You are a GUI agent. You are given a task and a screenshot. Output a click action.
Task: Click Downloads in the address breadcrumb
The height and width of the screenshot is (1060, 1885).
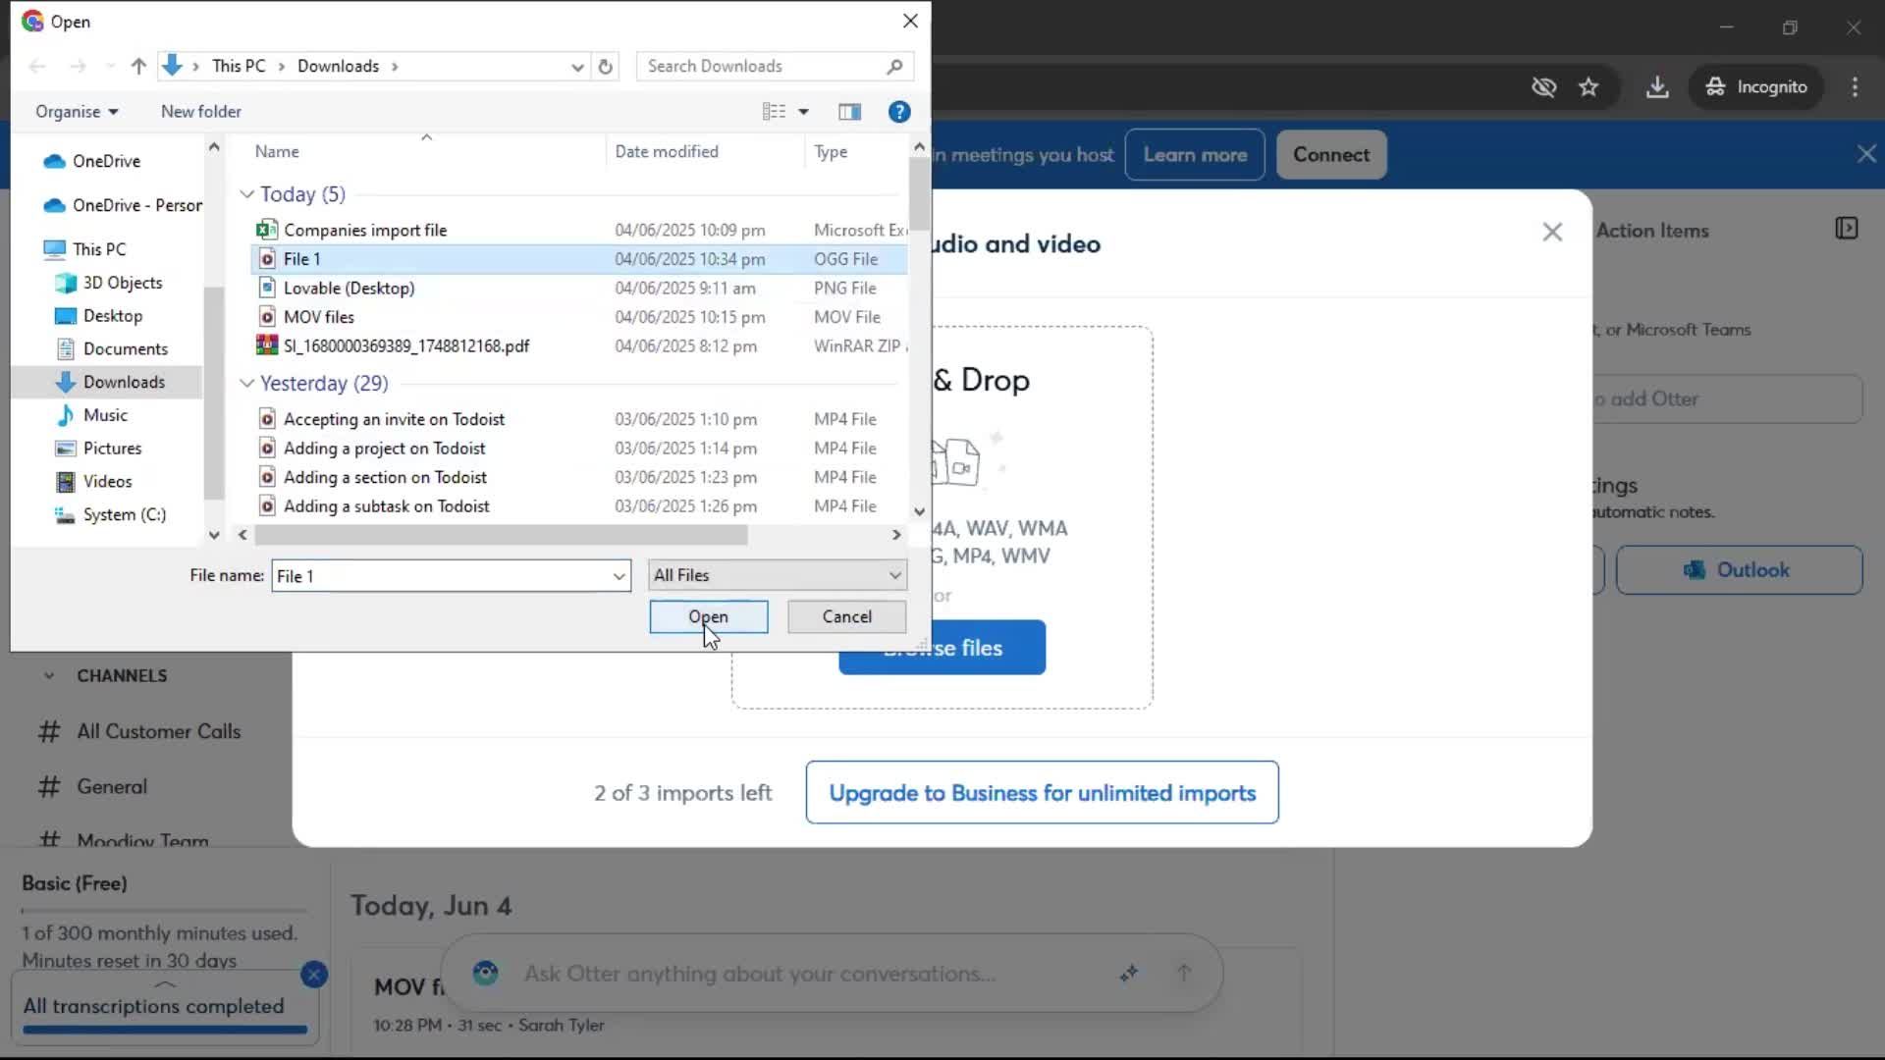coord(338,66)
